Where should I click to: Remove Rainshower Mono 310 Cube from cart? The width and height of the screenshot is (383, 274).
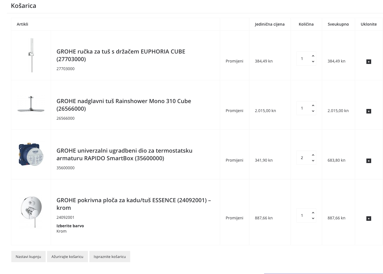coord(369,111)
